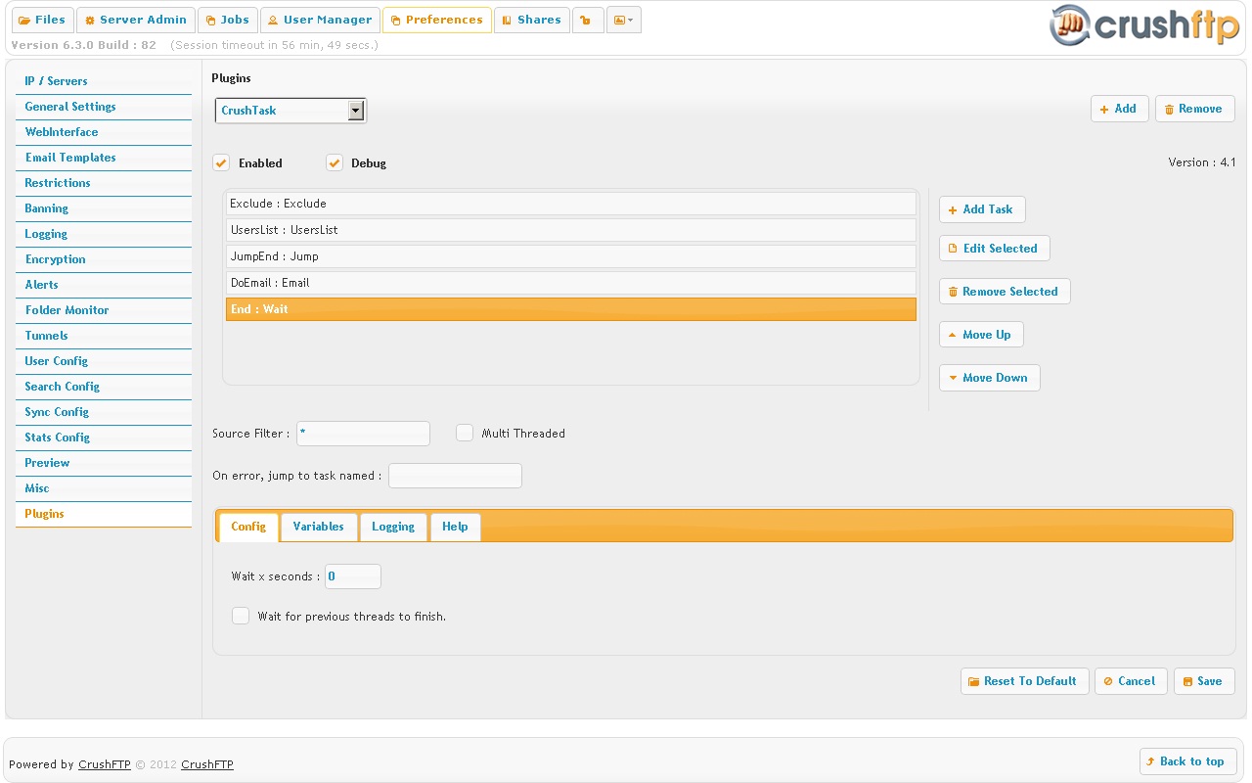
Task: Switch to the Variables tab
Action: tap(319, 527)
